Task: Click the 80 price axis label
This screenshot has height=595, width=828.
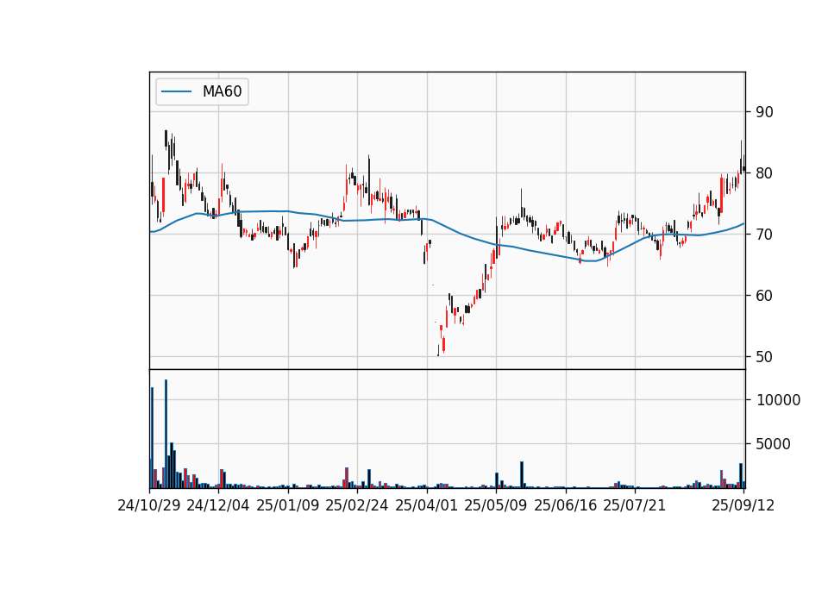Action: pos(765,173)
